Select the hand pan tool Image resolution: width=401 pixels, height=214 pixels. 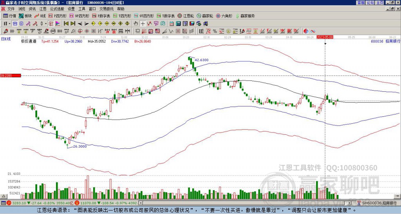[x=136, y=24]
